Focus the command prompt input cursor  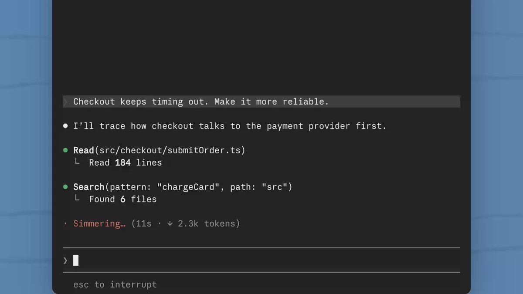point(76,260)
